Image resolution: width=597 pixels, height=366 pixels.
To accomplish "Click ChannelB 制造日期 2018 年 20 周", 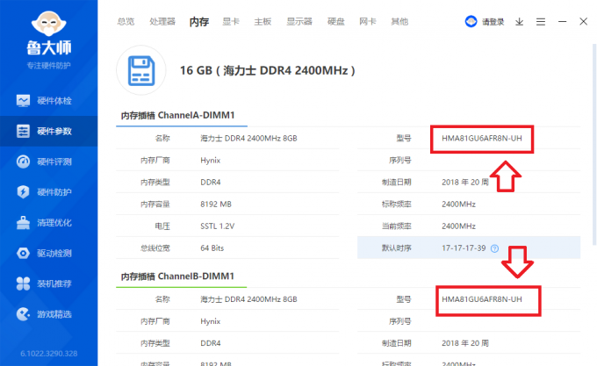I will coord(465,343).
